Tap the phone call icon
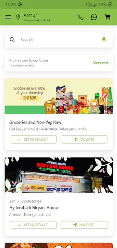Viewport: 117px width, 248px height. tap(80, 17)
